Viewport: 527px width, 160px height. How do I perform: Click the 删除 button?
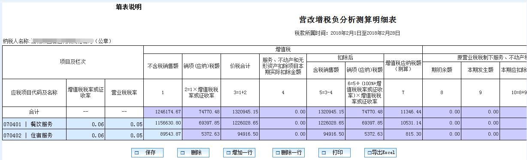coord(193,152)
